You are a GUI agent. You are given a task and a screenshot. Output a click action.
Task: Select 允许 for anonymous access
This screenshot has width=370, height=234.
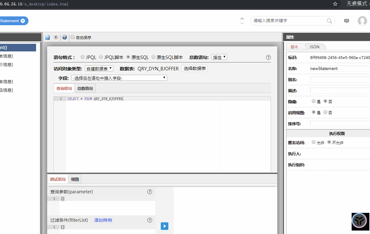tap(314, 142)
